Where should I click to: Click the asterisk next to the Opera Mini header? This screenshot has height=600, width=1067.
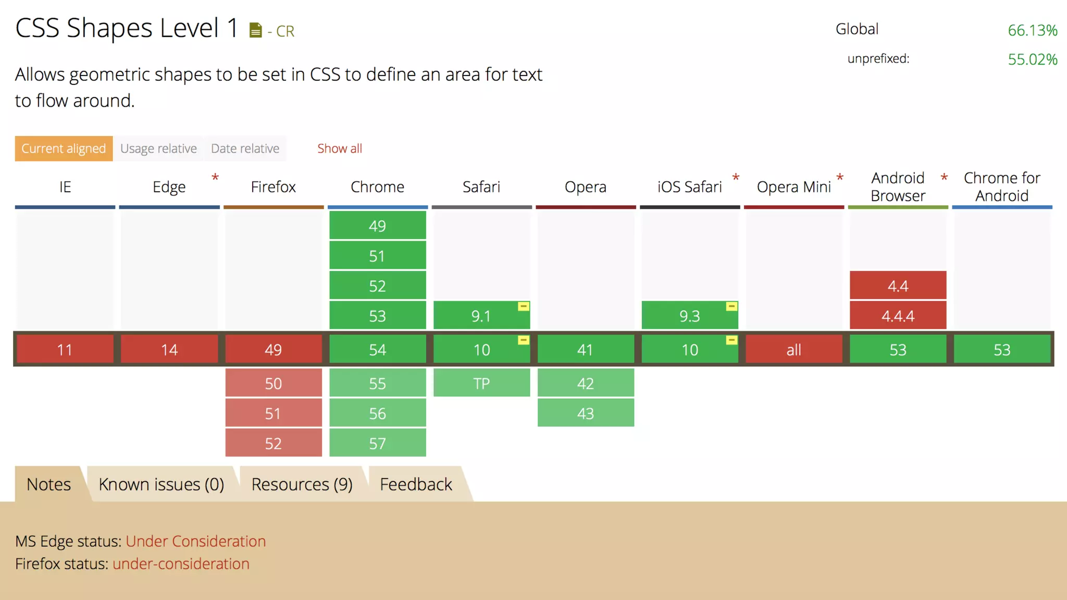coord(840,178)
